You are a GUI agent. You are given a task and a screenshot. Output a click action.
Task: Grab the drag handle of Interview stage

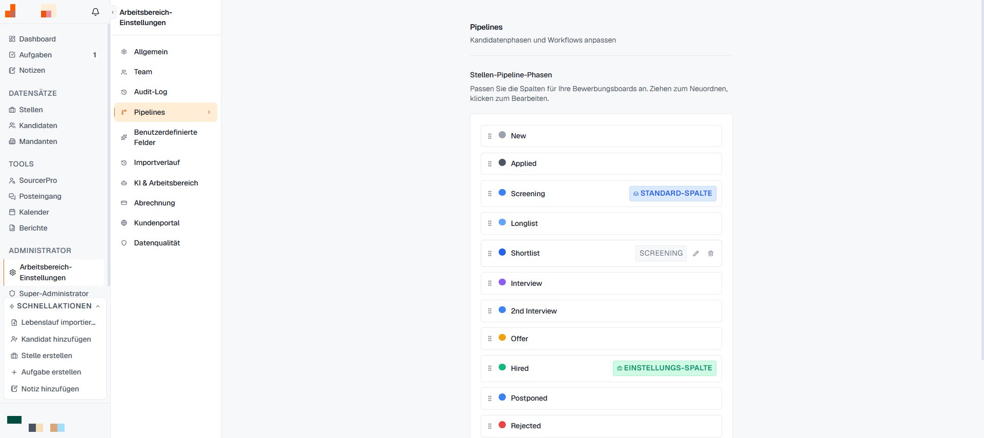pyautogui.click(x=489, y=283)
